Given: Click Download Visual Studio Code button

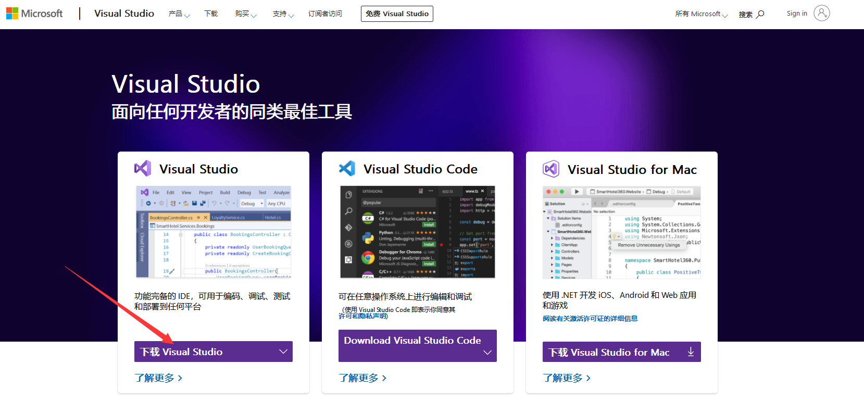Looking at the screenshot, I should click(x=418, y=346).
